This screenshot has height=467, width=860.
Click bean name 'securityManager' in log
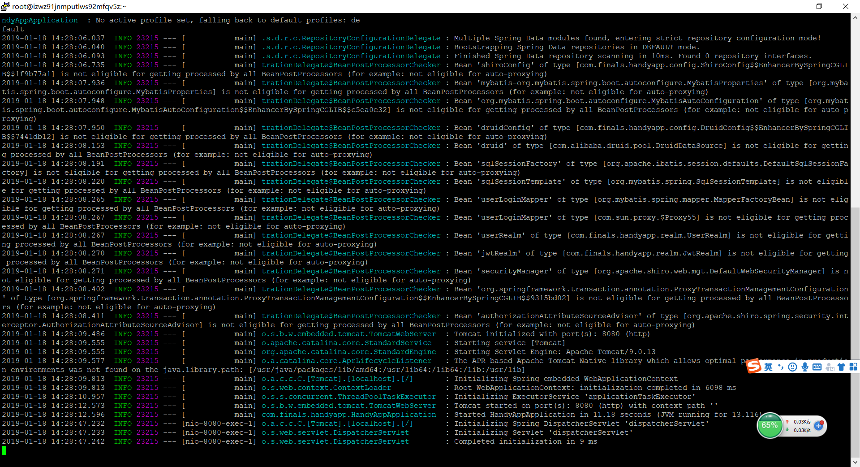coord(515,271)
